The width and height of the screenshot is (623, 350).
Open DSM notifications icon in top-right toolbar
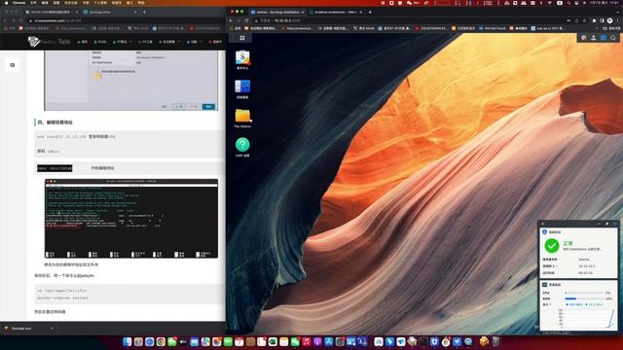[584, 38]
